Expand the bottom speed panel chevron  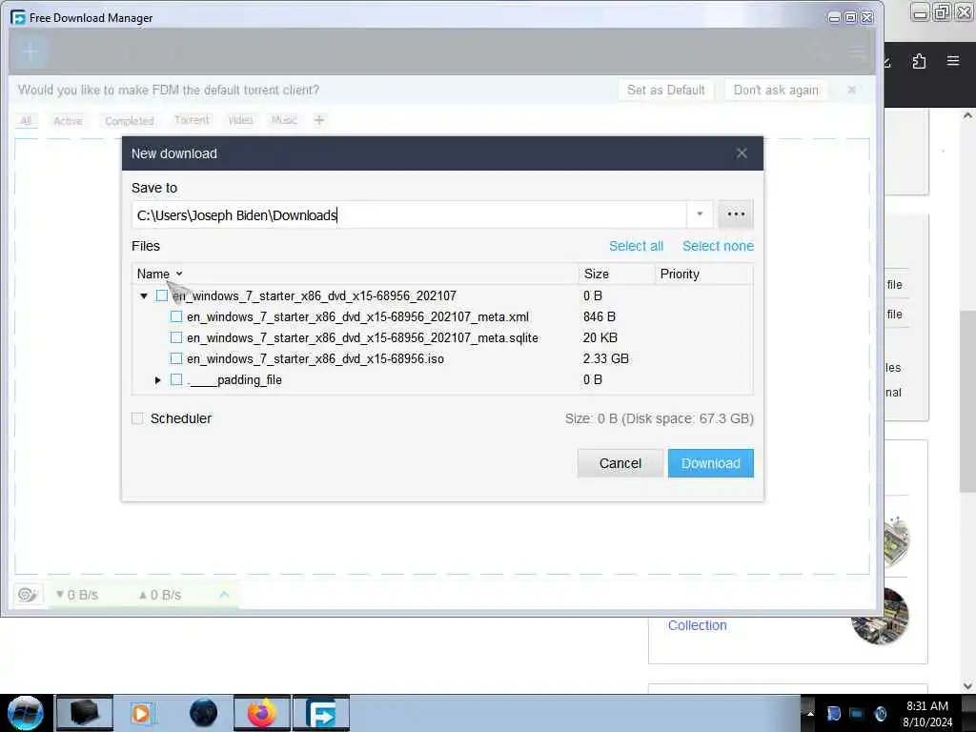click(x=224, y=595)
